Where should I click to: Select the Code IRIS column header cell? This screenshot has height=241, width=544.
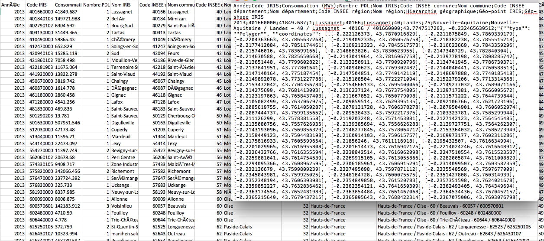(40, 4)
